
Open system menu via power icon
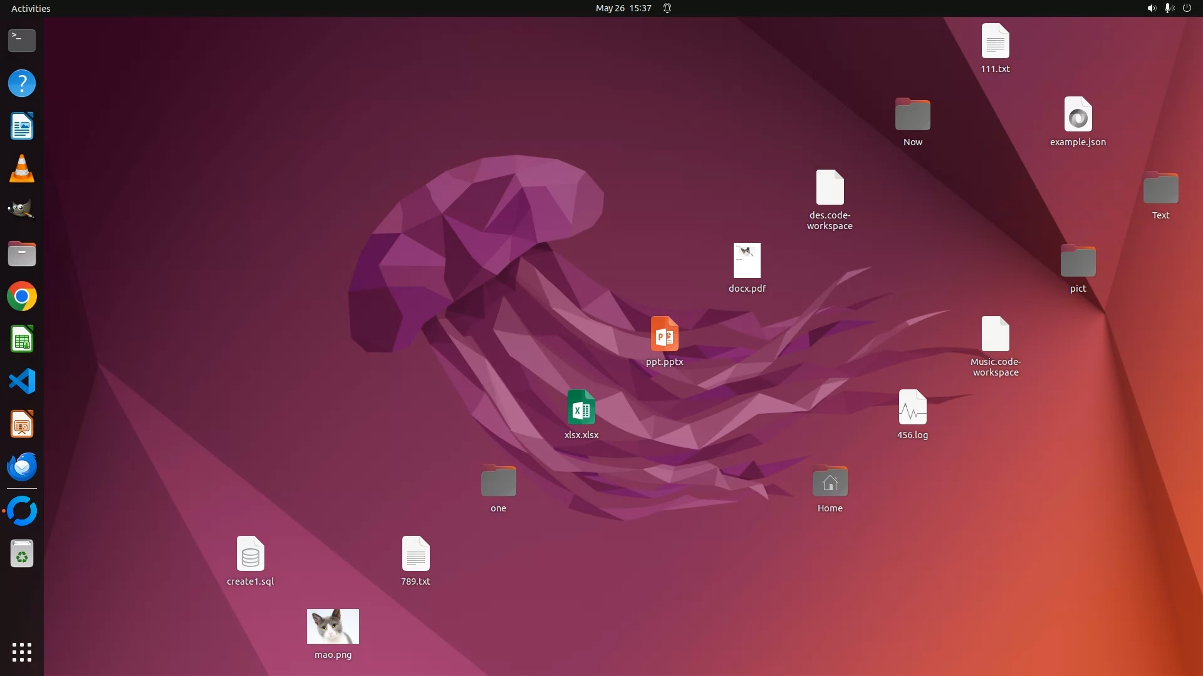(x=1187, y=8)
